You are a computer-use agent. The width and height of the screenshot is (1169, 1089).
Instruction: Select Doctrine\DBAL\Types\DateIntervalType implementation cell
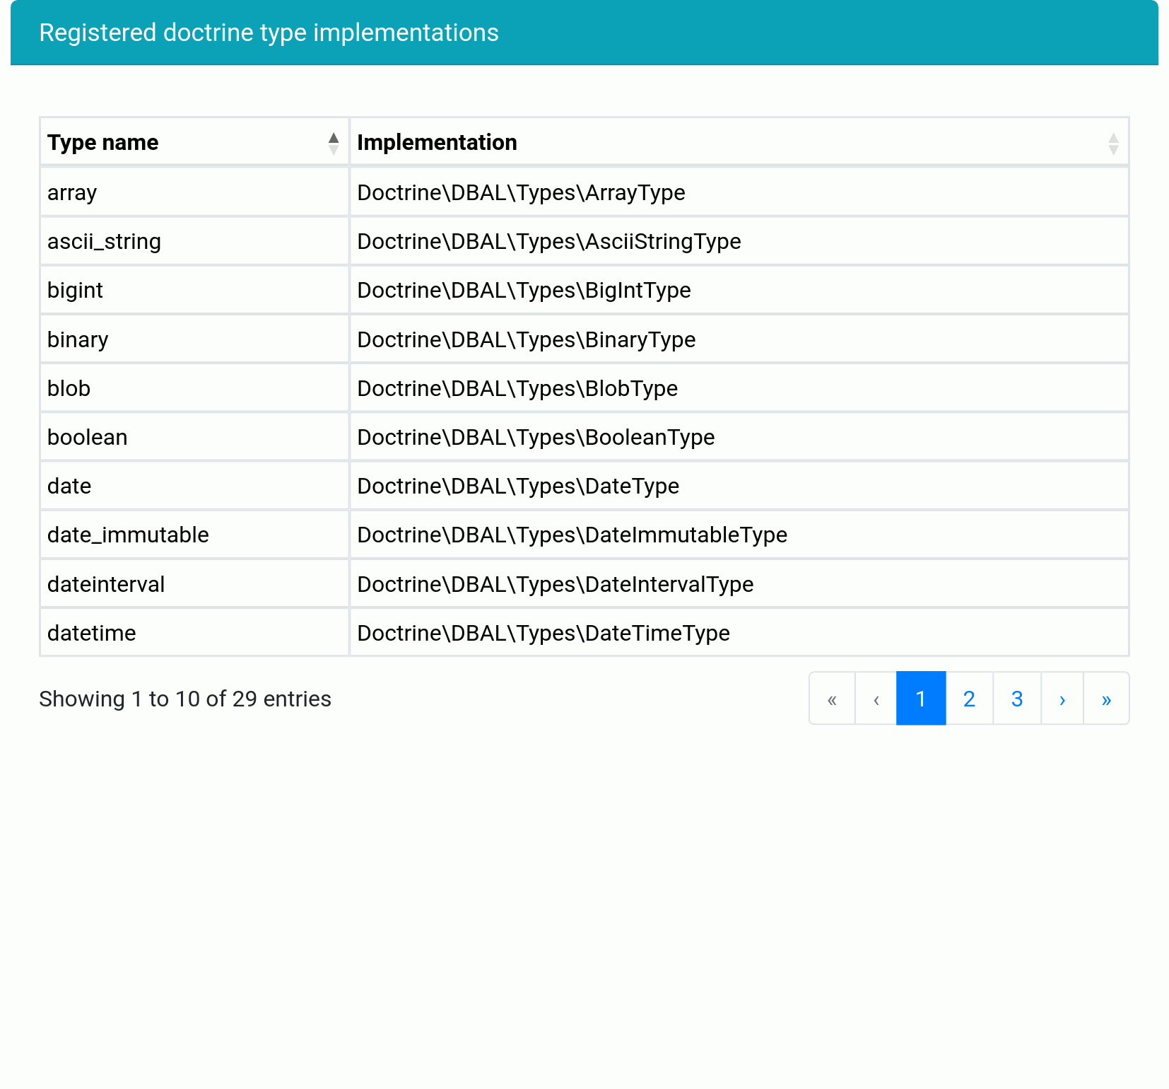click(739, 584)
